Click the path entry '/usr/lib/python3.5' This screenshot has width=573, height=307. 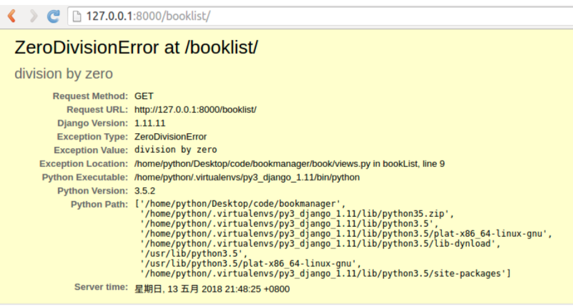[x=193, y=253]
